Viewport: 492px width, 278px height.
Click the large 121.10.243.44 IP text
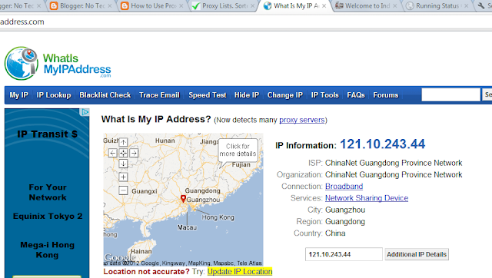[x=383, y=144]
